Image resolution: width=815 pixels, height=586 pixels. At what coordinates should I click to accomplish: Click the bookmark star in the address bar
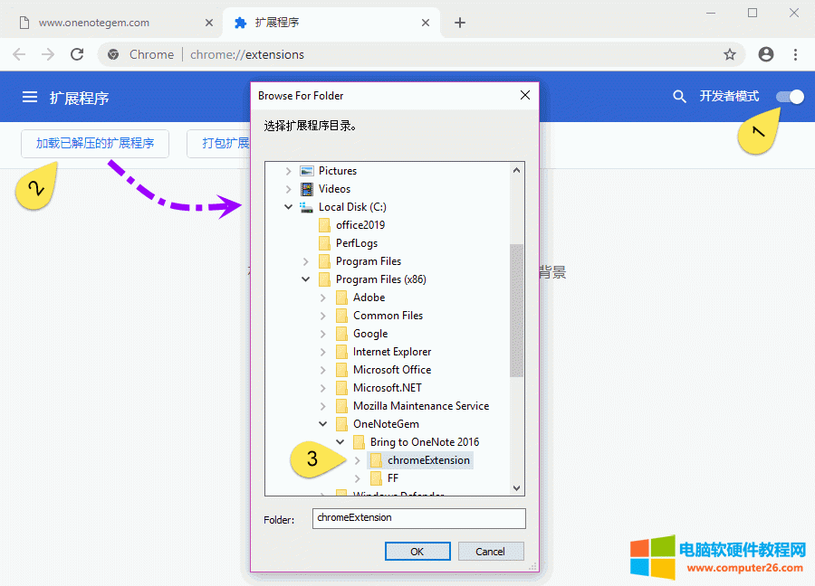click(730, 54)
